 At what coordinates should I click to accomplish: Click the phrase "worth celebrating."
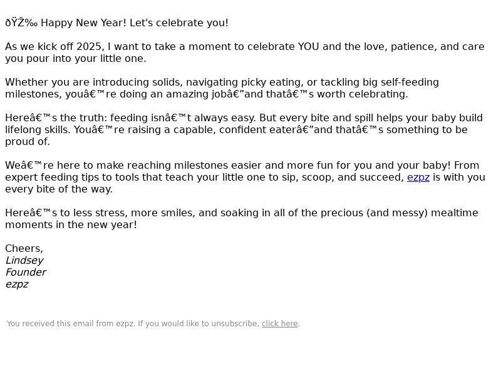(x=363, y=94)
